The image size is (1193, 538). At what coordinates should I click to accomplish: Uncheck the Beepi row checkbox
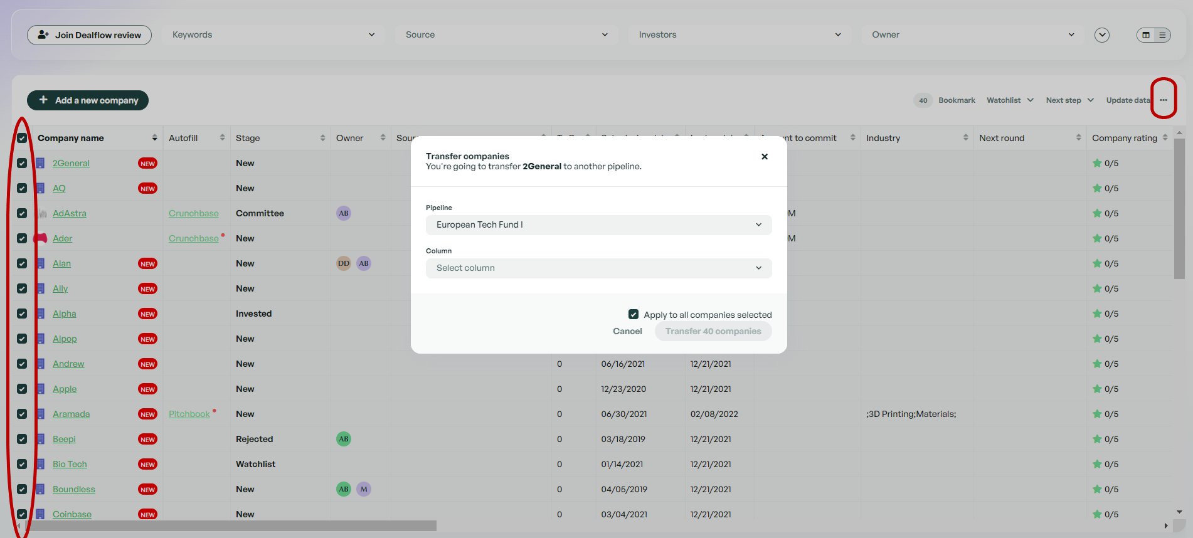(22, 439)
